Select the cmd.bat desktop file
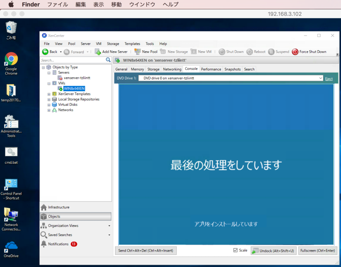The width and height of the screenshot is (341, 267). tap(11, 156)
